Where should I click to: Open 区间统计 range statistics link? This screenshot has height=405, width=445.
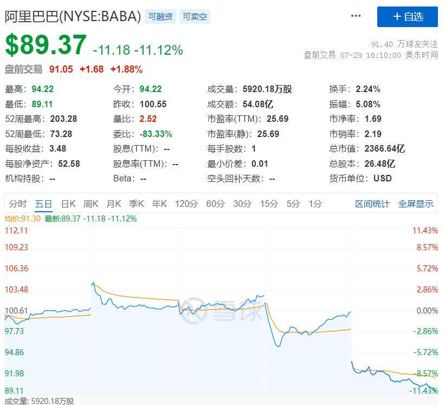pyautogui.click(x=372, y=204)
